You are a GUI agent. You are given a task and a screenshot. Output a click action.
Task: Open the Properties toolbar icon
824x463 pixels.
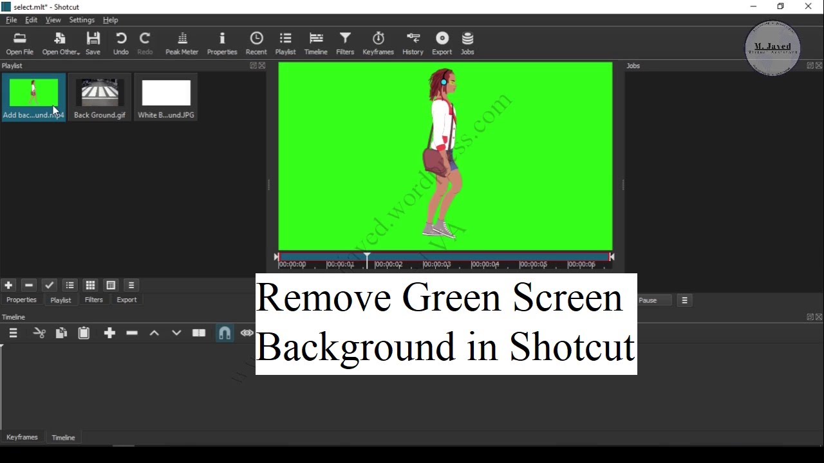click(222, 43)
